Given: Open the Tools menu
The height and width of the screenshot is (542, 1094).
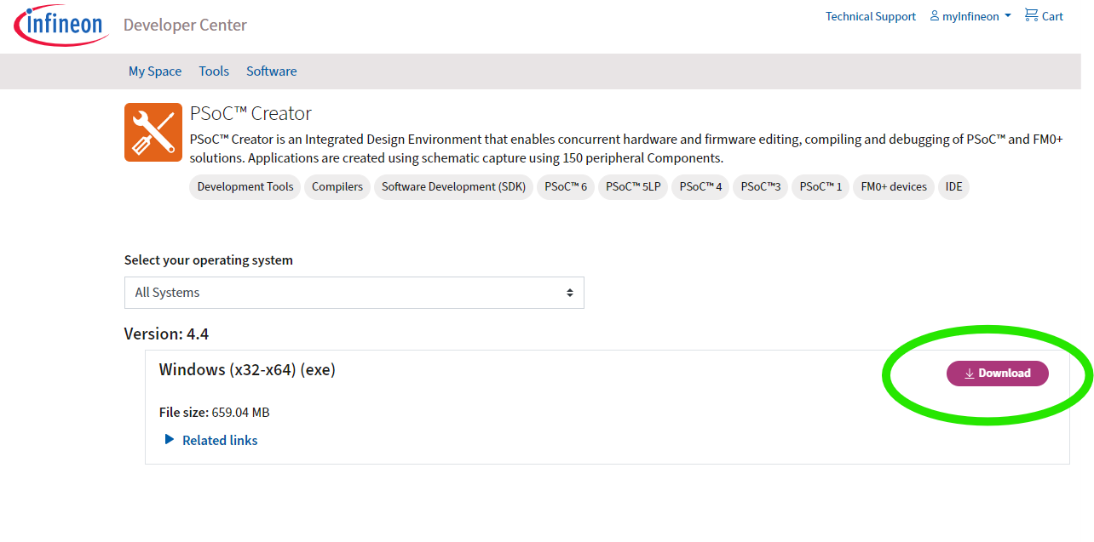Looking at the screenshot, I should 214,71.
